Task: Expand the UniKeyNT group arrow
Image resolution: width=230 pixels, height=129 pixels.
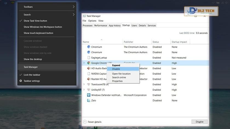Action: coord(84,90)
